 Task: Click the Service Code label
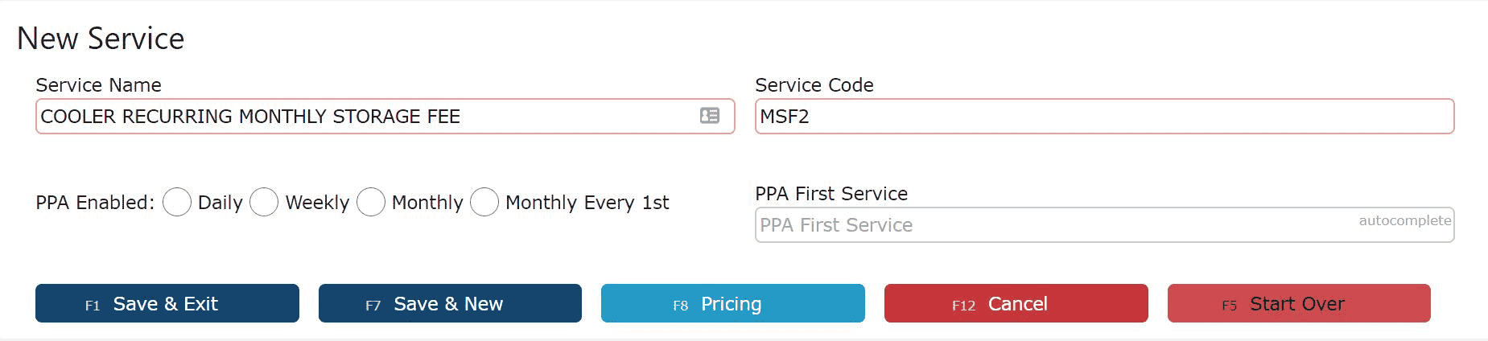point(814,85)
